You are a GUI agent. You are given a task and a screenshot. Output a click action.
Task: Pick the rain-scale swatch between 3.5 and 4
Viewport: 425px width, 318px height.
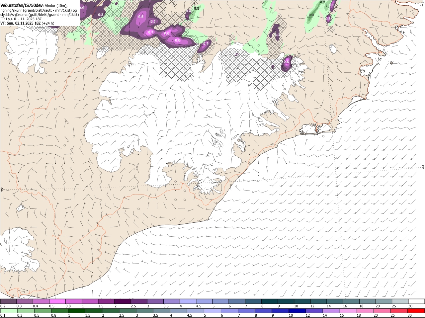coord(161,311)
